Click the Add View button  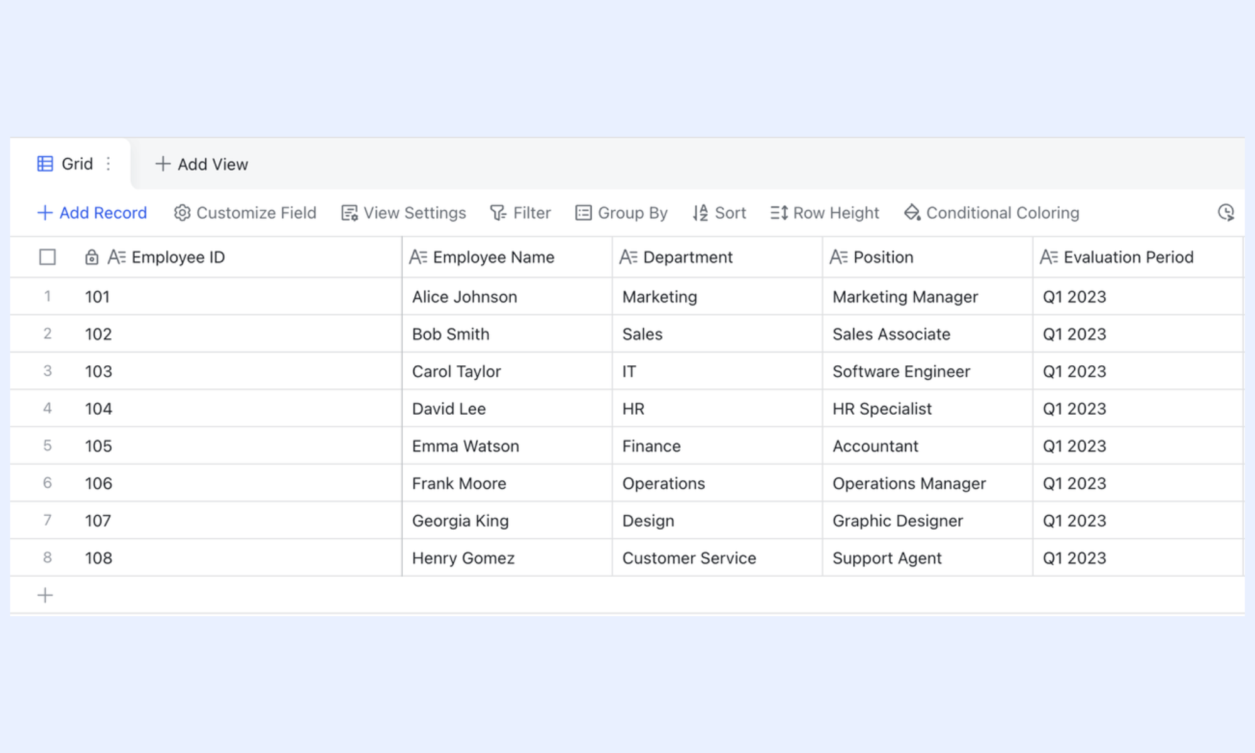[201, 164]
